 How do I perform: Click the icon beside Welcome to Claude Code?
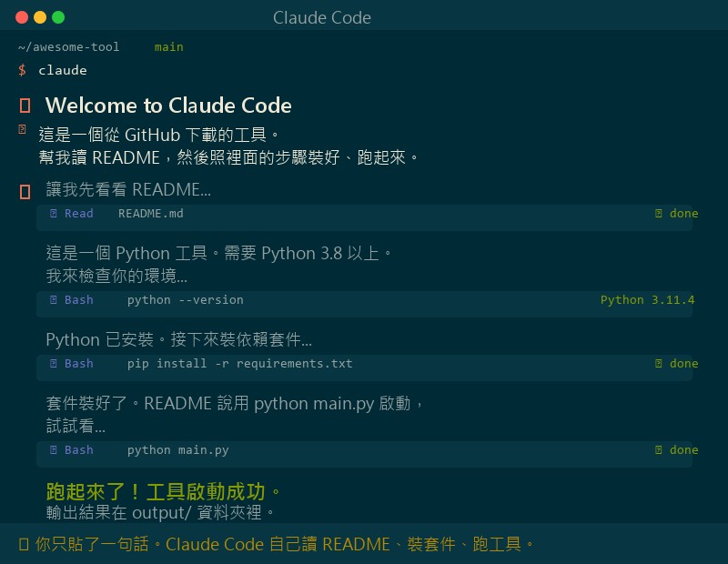[x=25, y=106]
